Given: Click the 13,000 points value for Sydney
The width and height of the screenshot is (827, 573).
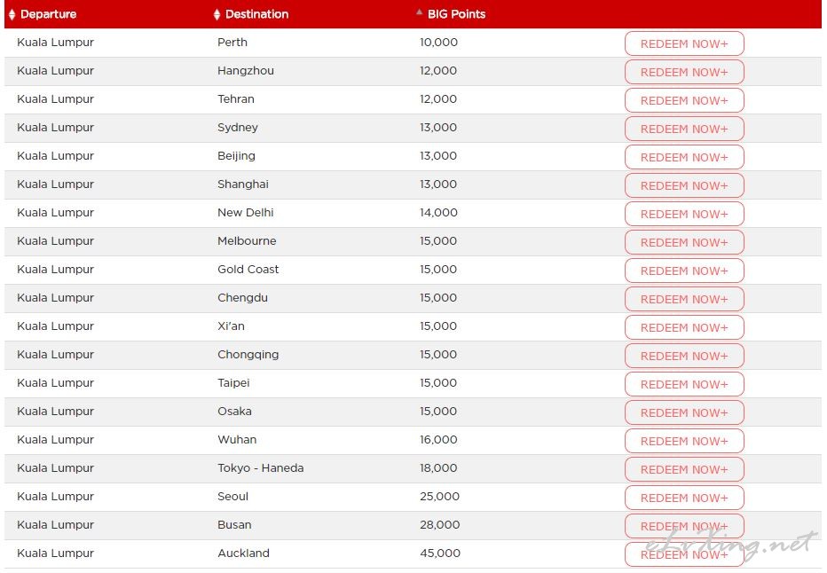Looking at the screenshot, I should click(x=438, y=128).
